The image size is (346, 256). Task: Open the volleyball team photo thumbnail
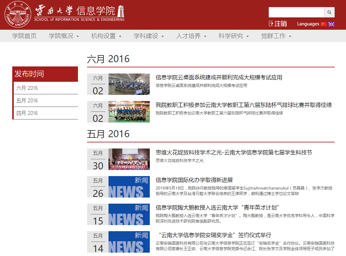click(129, 112)
